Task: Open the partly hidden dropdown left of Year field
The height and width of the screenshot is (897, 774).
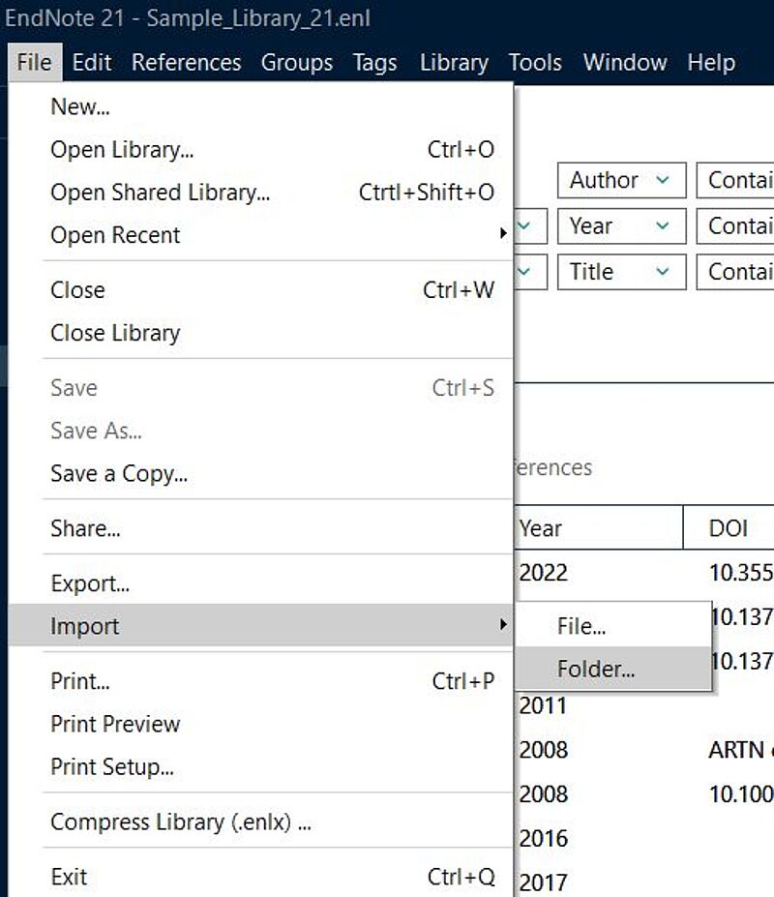Action: tap(531, 226)
